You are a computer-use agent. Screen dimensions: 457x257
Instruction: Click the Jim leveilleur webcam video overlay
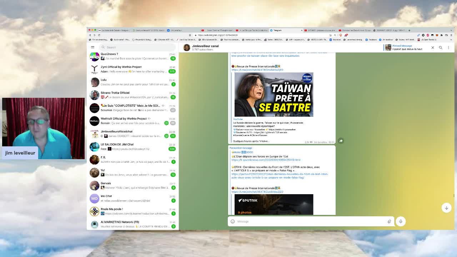tap(43, 128)
